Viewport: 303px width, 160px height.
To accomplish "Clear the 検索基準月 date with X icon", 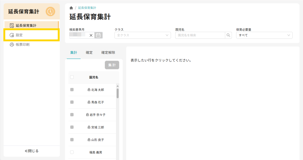I will [91, 35].
